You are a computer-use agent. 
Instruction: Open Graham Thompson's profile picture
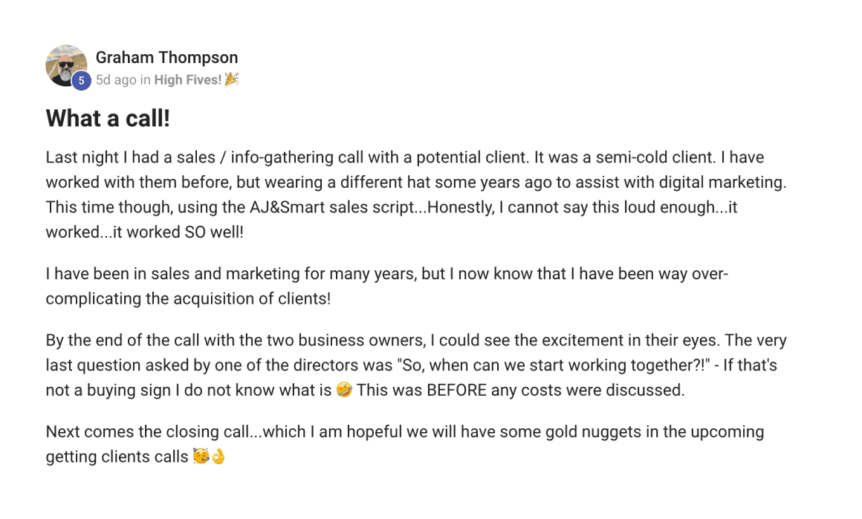[66, 65]
